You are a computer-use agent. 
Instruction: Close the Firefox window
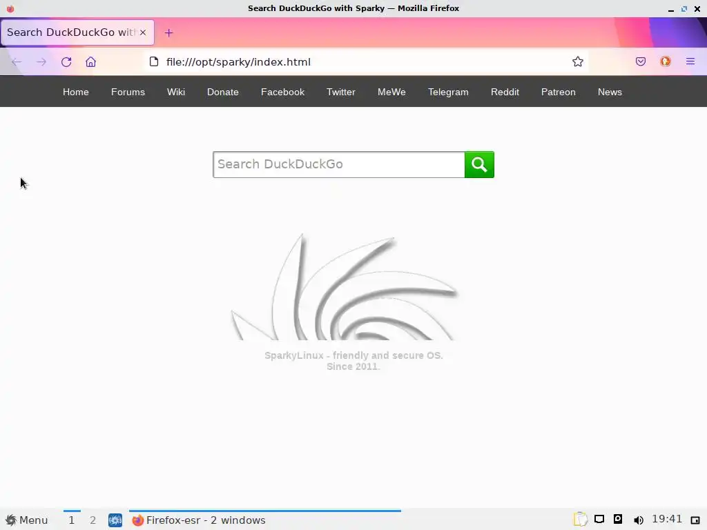[697, 8]
